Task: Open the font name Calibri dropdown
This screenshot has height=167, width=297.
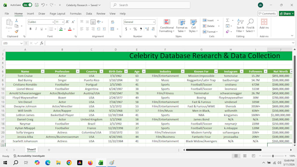Action: pos(53,22)
